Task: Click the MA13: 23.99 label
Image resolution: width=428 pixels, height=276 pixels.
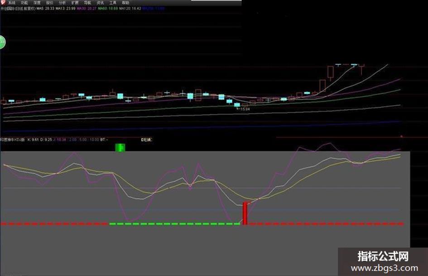Action: point(66,9)
